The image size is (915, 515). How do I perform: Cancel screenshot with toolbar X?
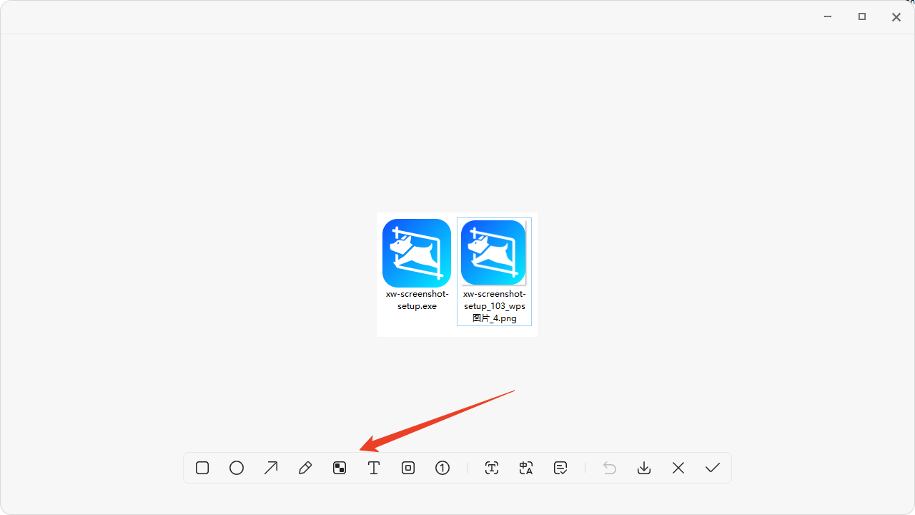[x=678, y=468]
